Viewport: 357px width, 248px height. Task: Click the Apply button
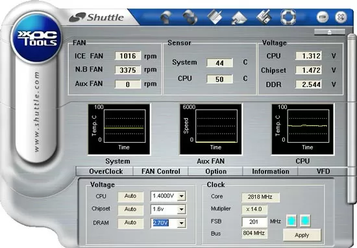302,235
